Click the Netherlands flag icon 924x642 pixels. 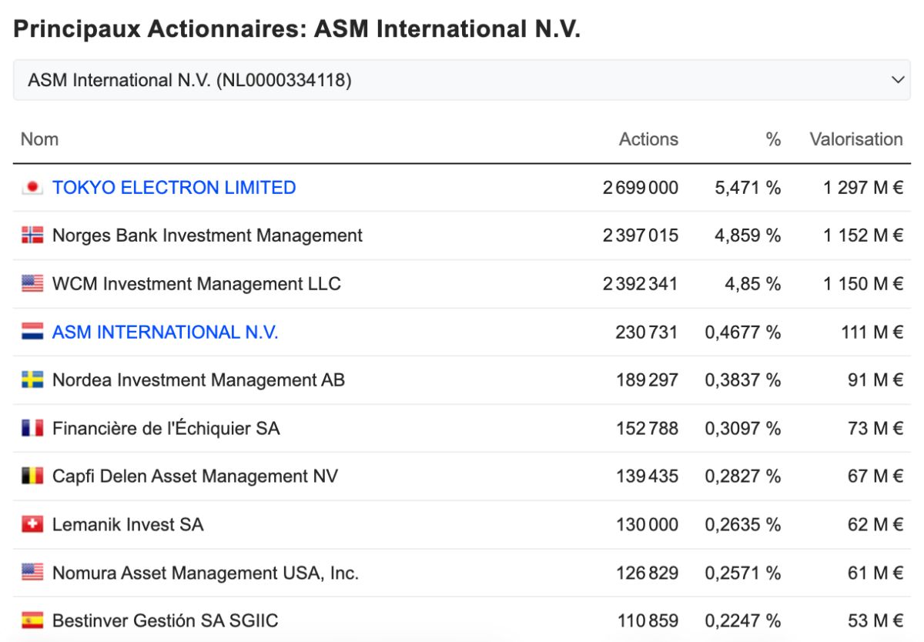pos(32,332)
